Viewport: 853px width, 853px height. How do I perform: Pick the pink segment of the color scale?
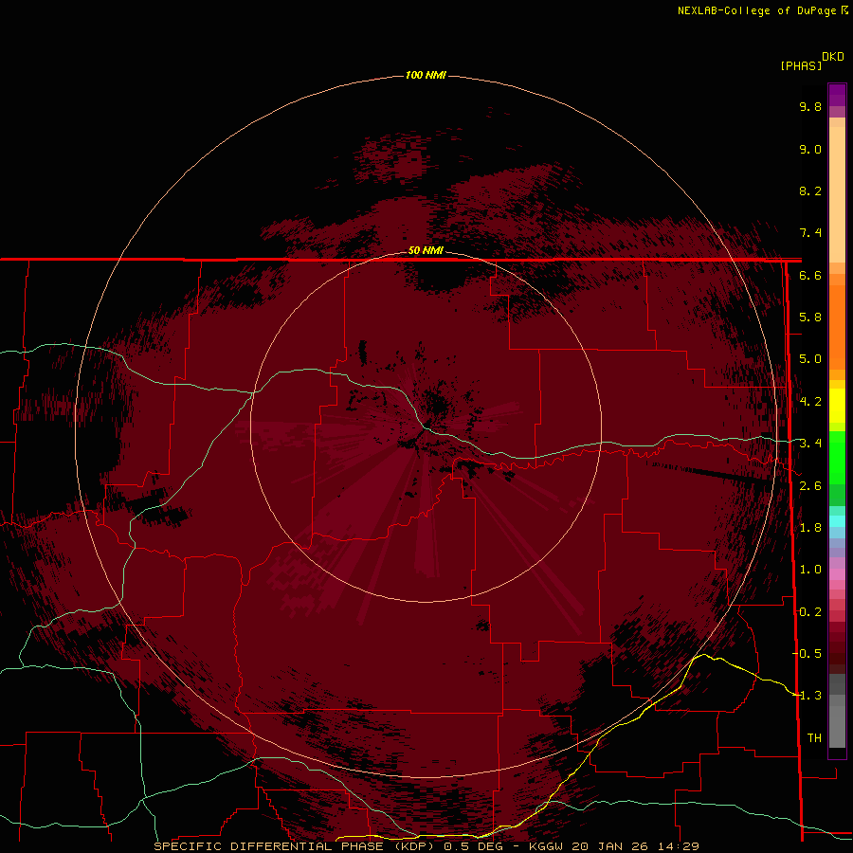pyautogui.click(x=837, y=574)
